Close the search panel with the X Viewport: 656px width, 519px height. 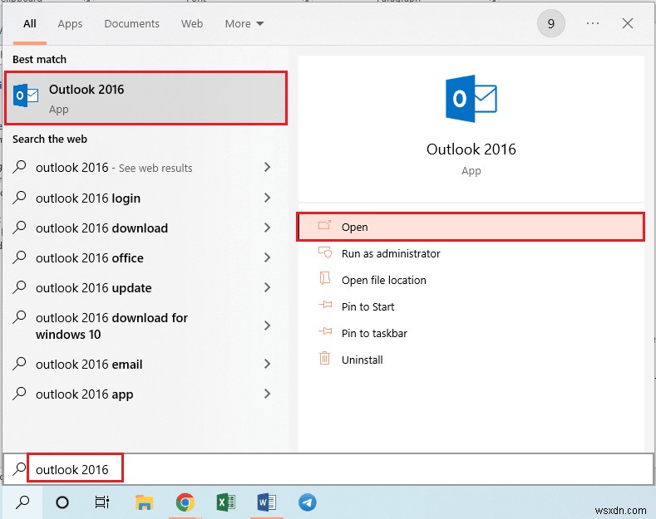click(628, 23)
